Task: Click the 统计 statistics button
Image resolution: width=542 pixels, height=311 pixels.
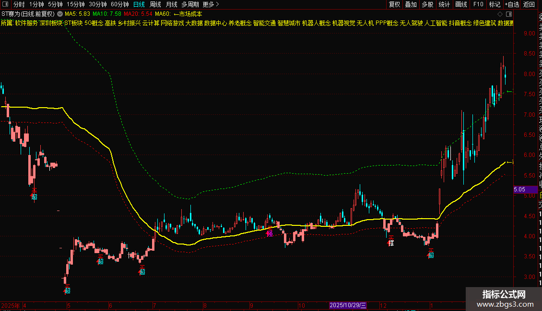Action: coord(444,4)
